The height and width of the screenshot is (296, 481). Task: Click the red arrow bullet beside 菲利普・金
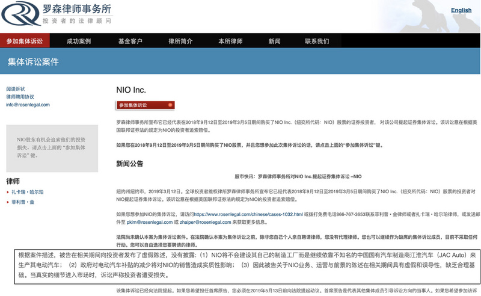pyautogui.click(x=8, y=202)
